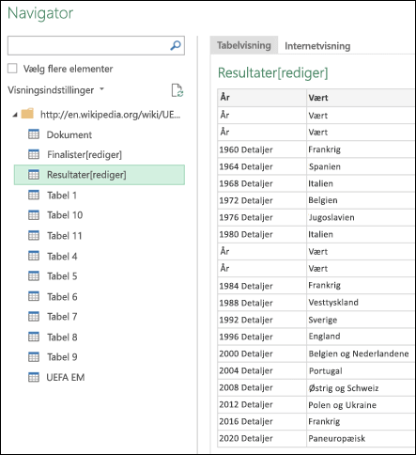Click the table icon beside Dokument
The image size is (416, 455).
coord(34,134)
